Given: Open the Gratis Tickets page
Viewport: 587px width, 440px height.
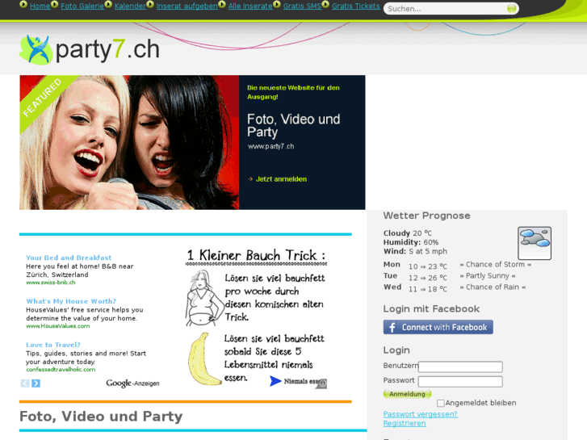Looking at the screenshot, I should [x=355, y=6].
